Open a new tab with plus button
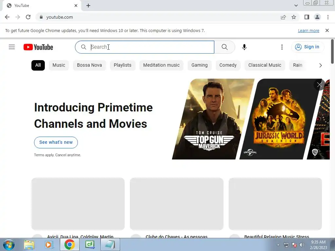The height and width of the screenshot is (251, 335). point(88,6)
